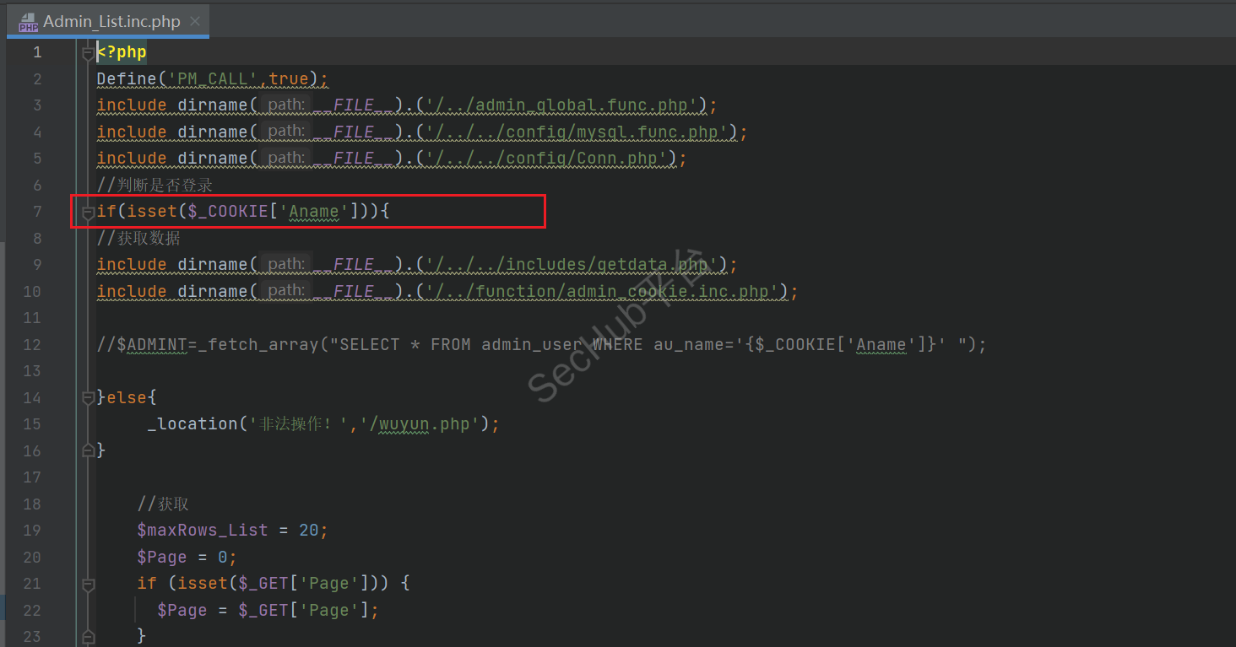Screen dimensions: 1236x647
Task: Click the path: hint on the mysql.func.php include
Action: pos(285,132)
